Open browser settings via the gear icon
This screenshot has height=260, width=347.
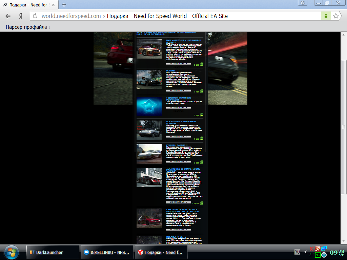click(x=302, y=3)
